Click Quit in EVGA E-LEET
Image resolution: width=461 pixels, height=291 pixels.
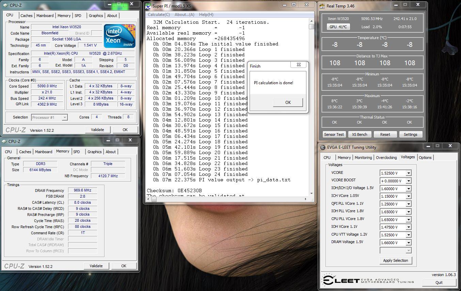(439, 282)
